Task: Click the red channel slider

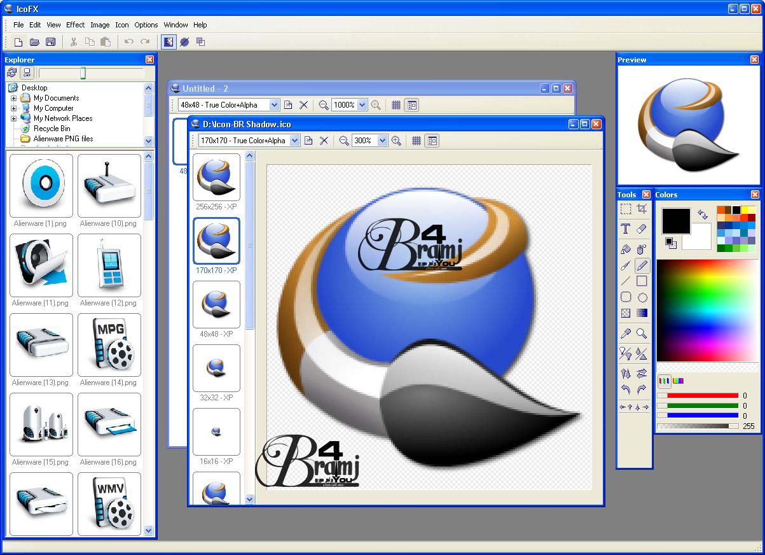Action: pos(698,396)
